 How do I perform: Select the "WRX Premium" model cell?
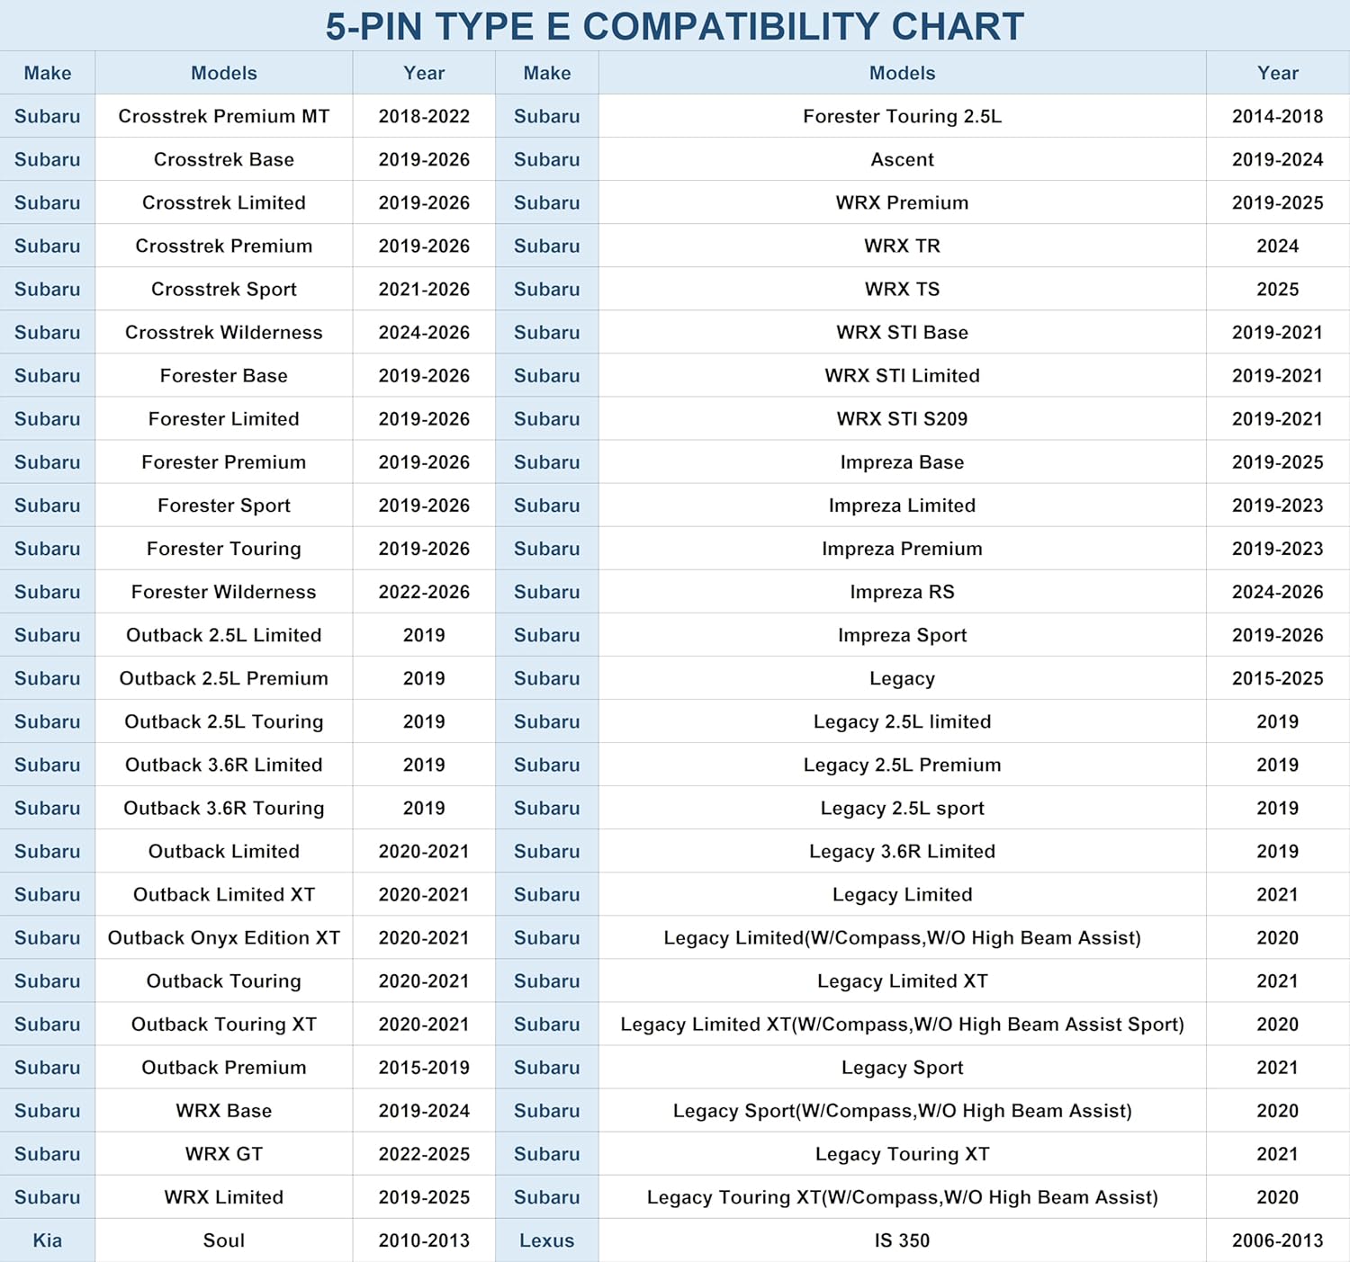(903, 202)
